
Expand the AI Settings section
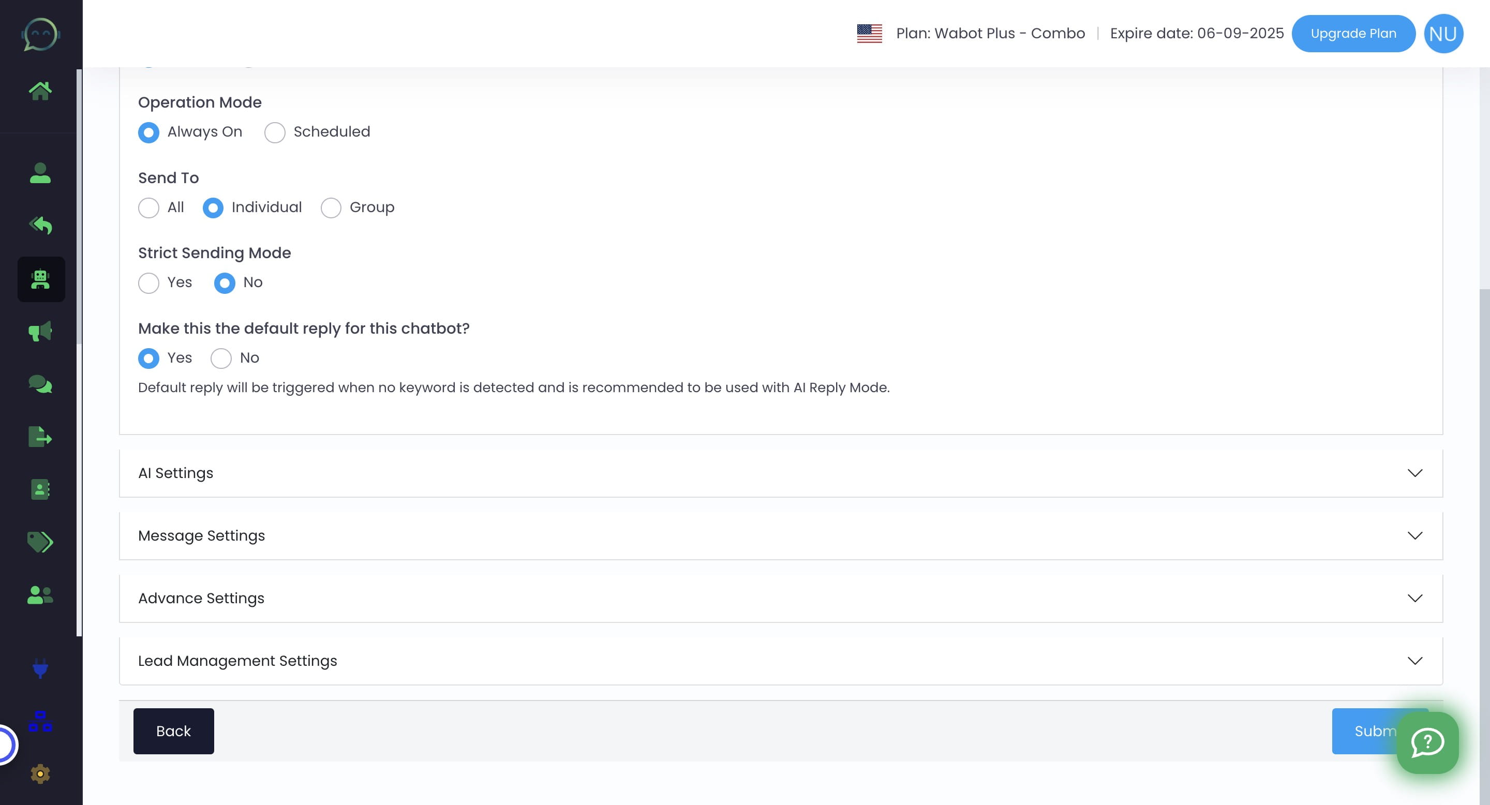781,473
